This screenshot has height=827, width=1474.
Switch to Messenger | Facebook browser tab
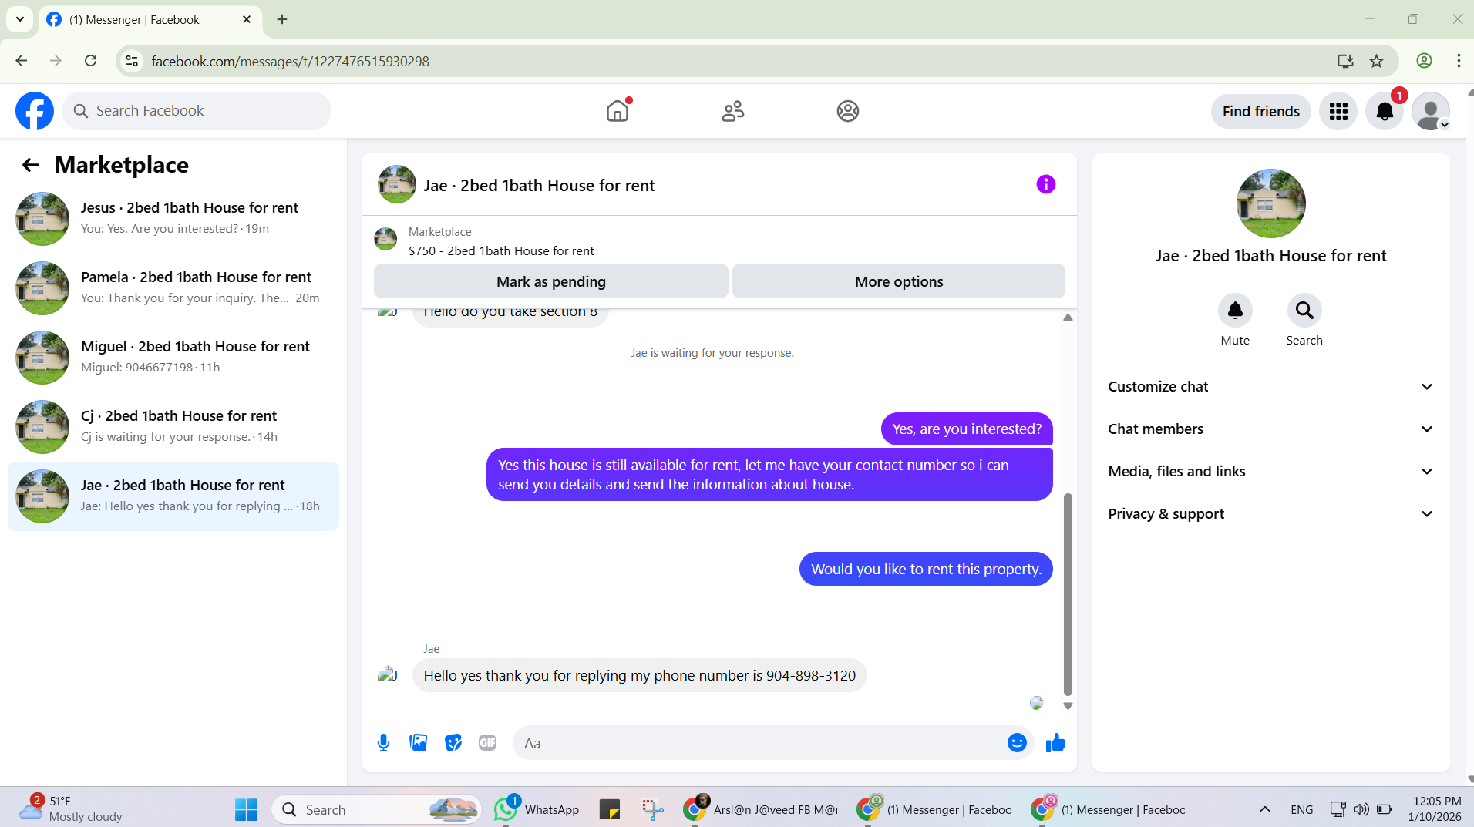point(150,20)
